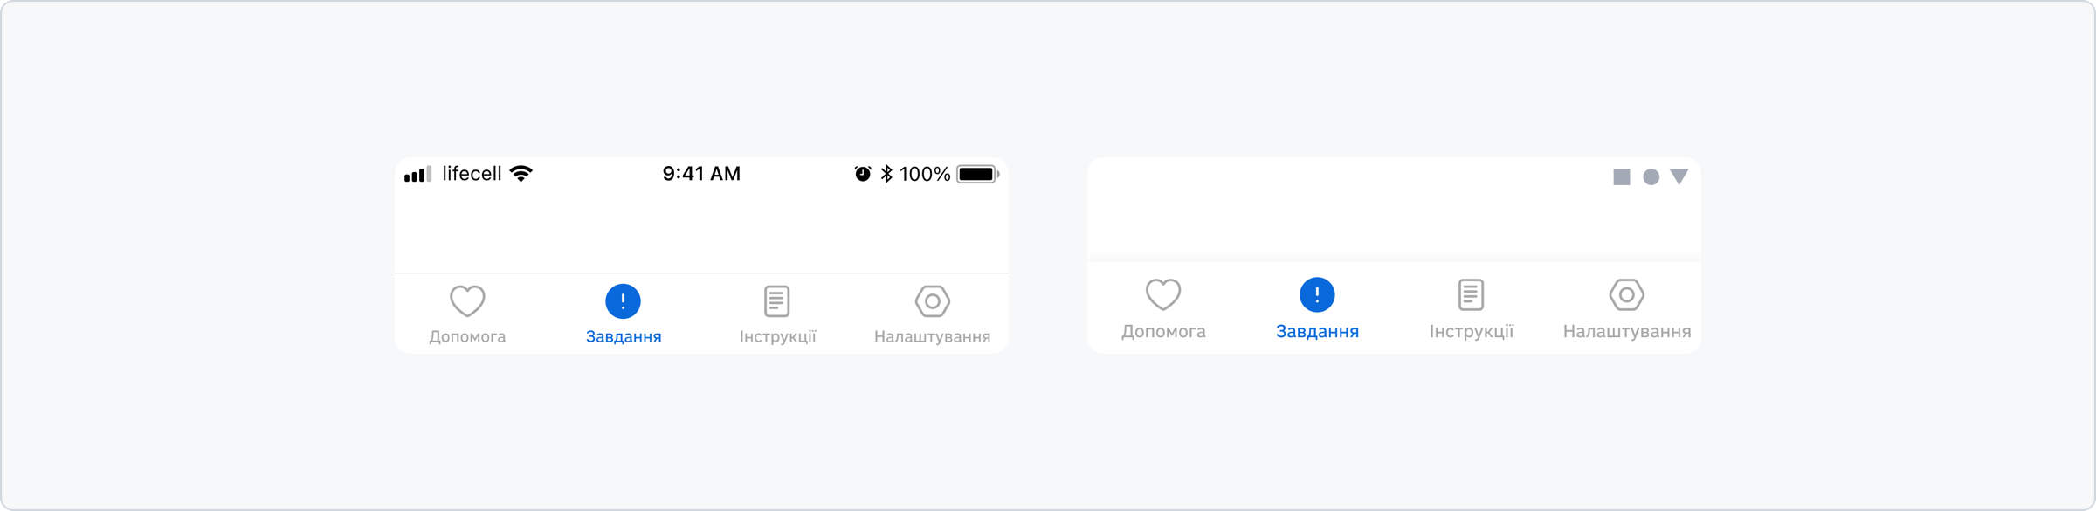
Task: Select the Допомога label in the iOS tab bar
Action: pyautogui.click(x=467, y=336)
